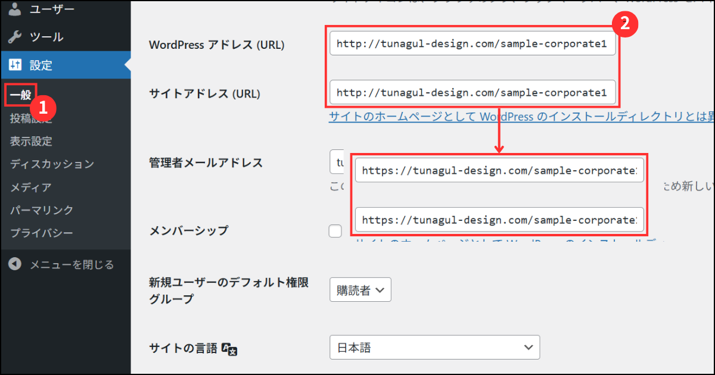
Task: Focus the サイトアドレス (URL) field
Action: coord(472,92)
